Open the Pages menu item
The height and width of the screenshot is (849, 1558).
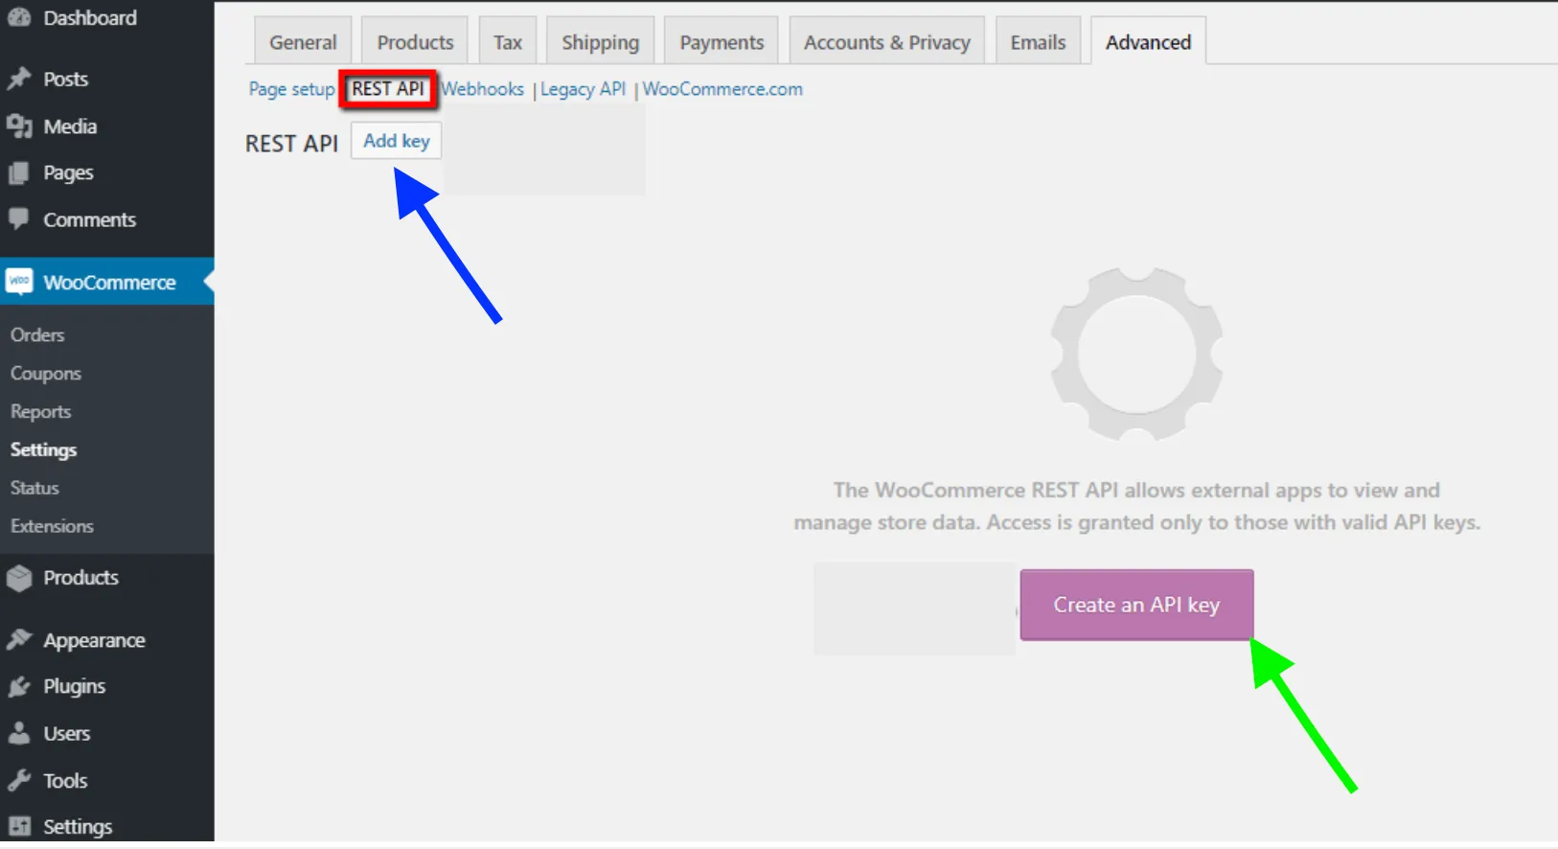pyautogui.click(x=68, y=172)
